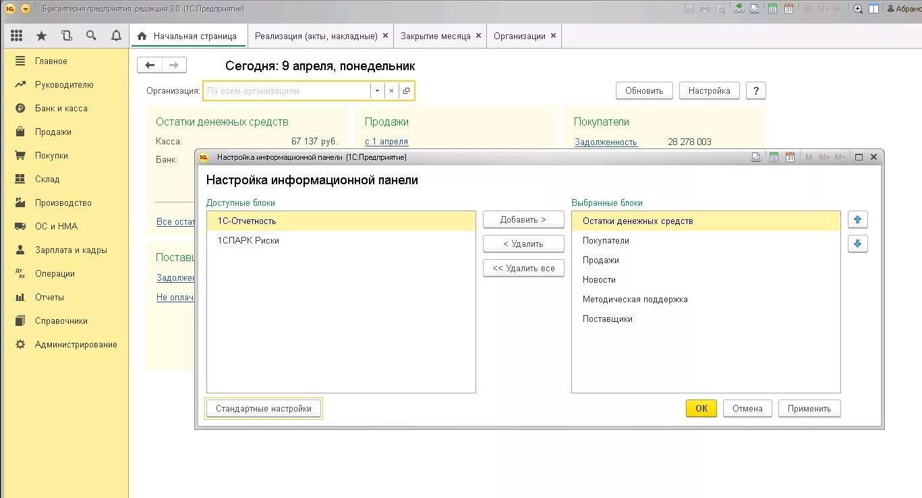This screenshot has width=922, height=498.
Task: Open the Производство section
Action: 65,202
